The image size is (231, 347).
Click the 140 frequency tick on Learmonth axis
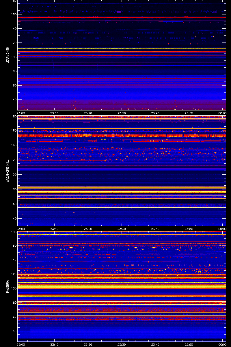pos(14,29)
